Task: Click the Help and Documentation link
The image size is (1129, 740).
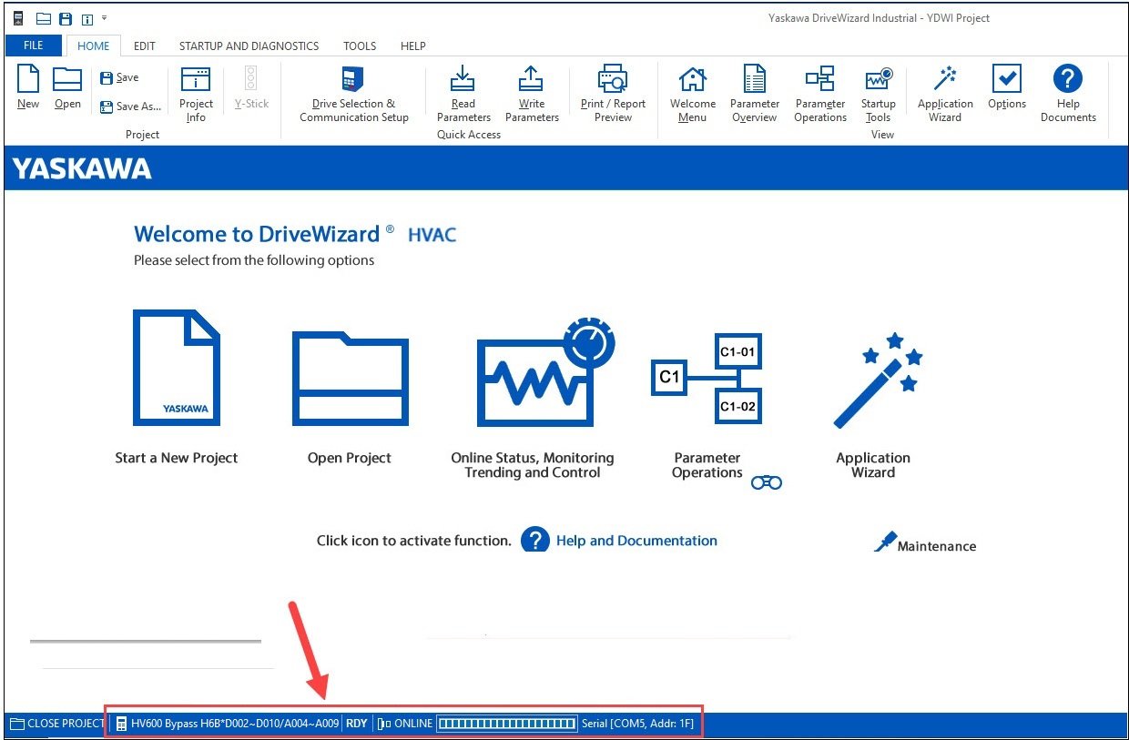Action: coord(636,541)
